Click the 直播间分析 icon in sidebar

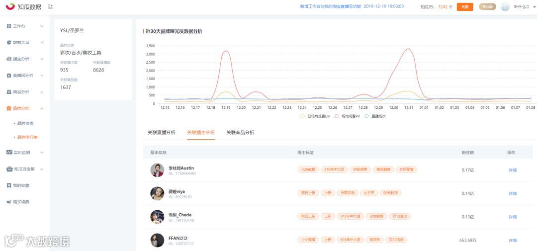pos(9,76)
